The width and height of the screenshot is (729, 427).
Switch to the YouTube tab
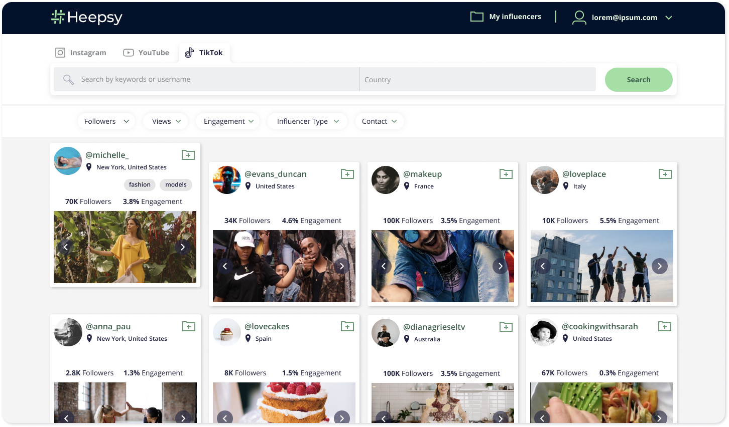(x=146, y=52)
